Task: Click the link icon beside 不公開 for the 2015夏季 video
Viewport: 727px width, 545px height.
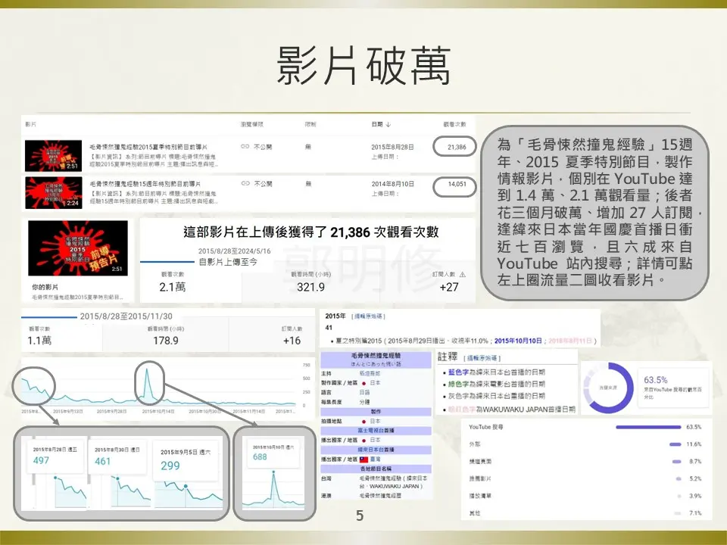Action: (x=245, y=146)
